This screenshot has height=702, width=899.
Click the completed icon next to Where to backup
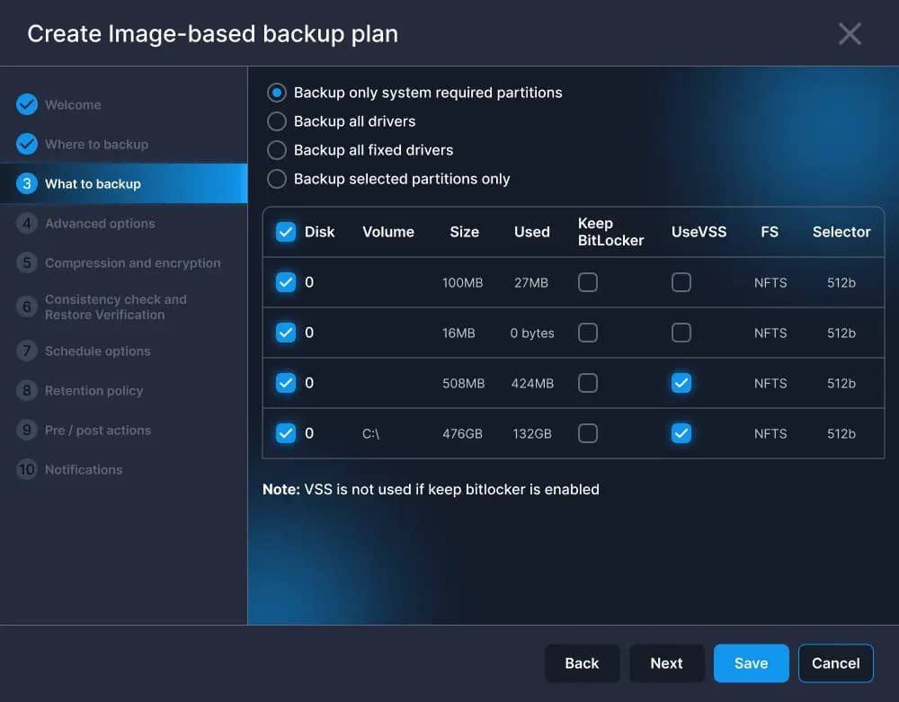[27, 144]
